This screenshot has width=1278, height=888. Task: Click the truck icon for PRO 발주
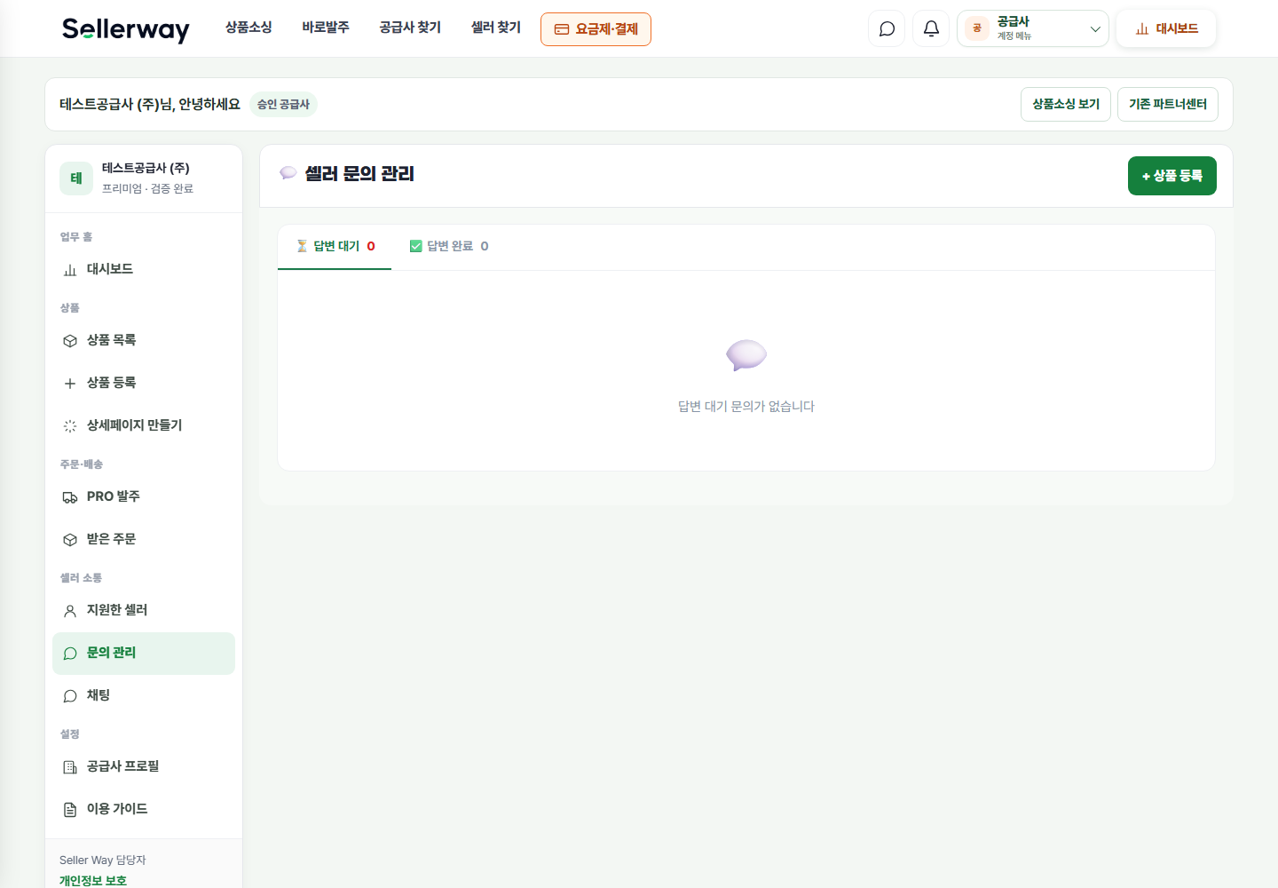pos(70,497)
